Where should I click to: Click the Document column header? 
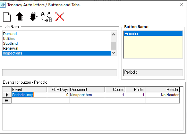pyautogui.click(x=87, y=90)
